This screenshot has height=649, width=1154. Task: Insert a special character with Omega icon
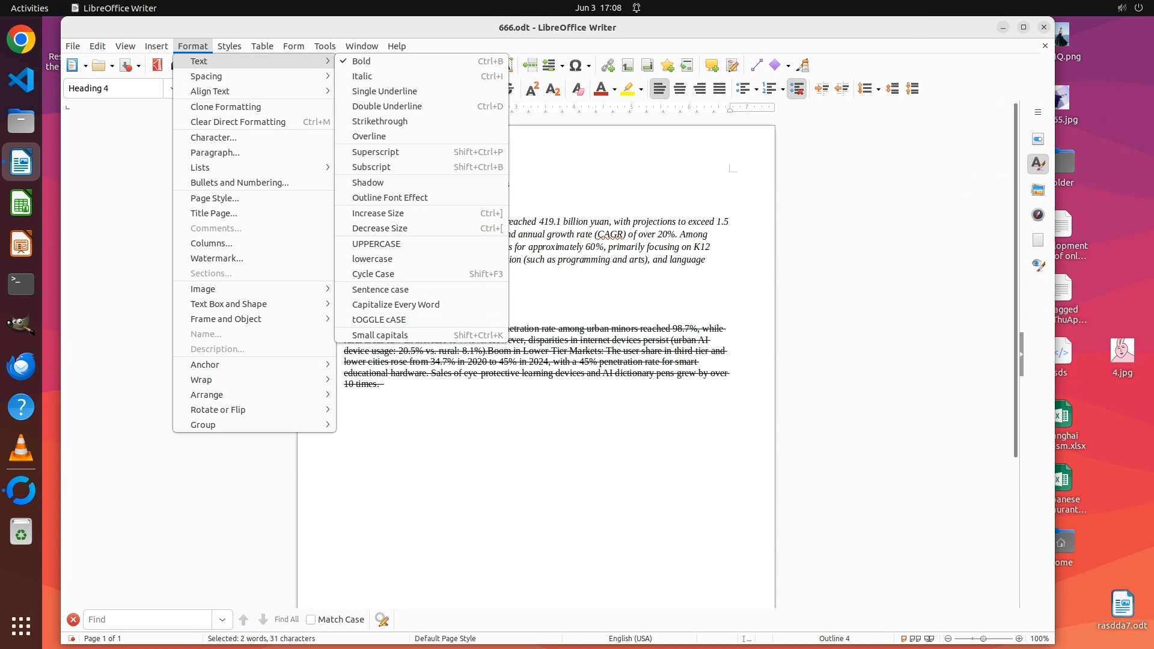[575, 66]
